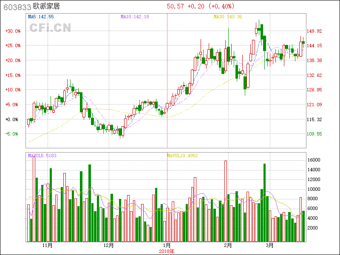The image size is (340, 255).
Task: Click the stock name 欧派家居
Action: point(47,6)
